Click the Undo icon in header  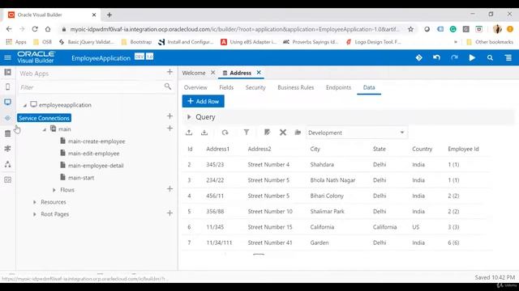click(436, 57)
